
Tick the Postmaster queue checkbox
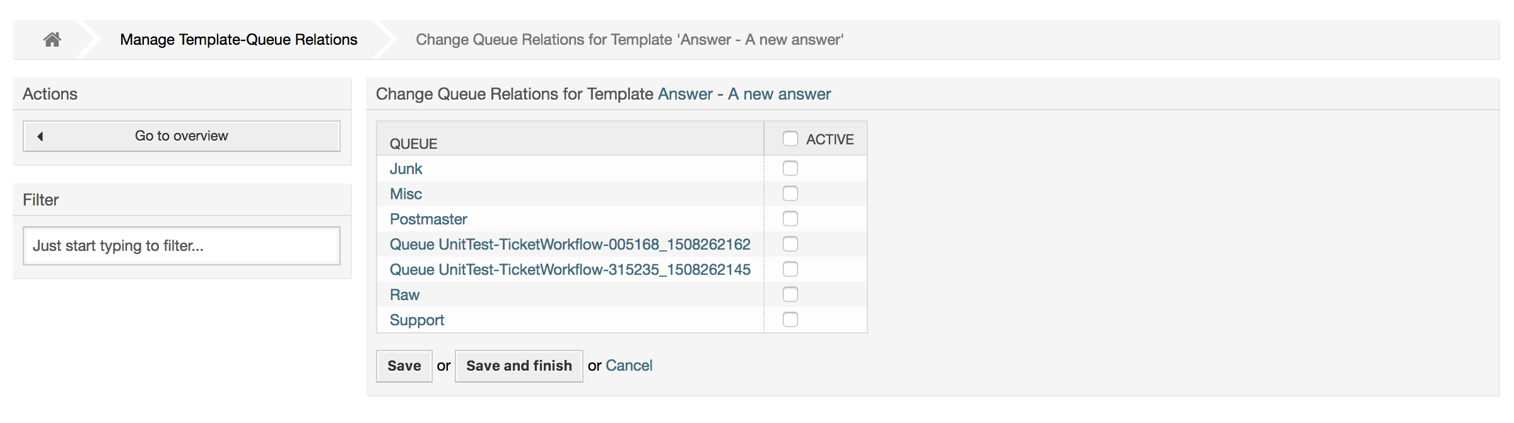coord(790,219)
